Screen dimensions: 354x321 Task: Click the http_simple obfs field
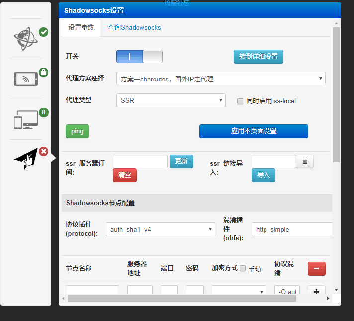coord(292,229)
